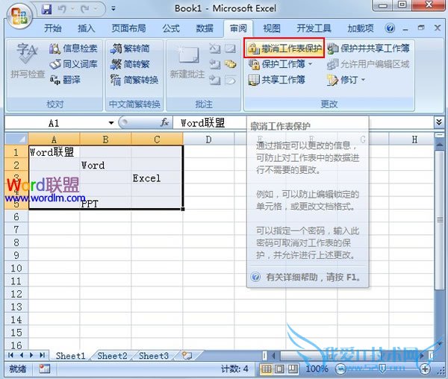Open 同义词库 thesaurus
This screenshot has height=379, width=448.
click(x=73, y=64)
